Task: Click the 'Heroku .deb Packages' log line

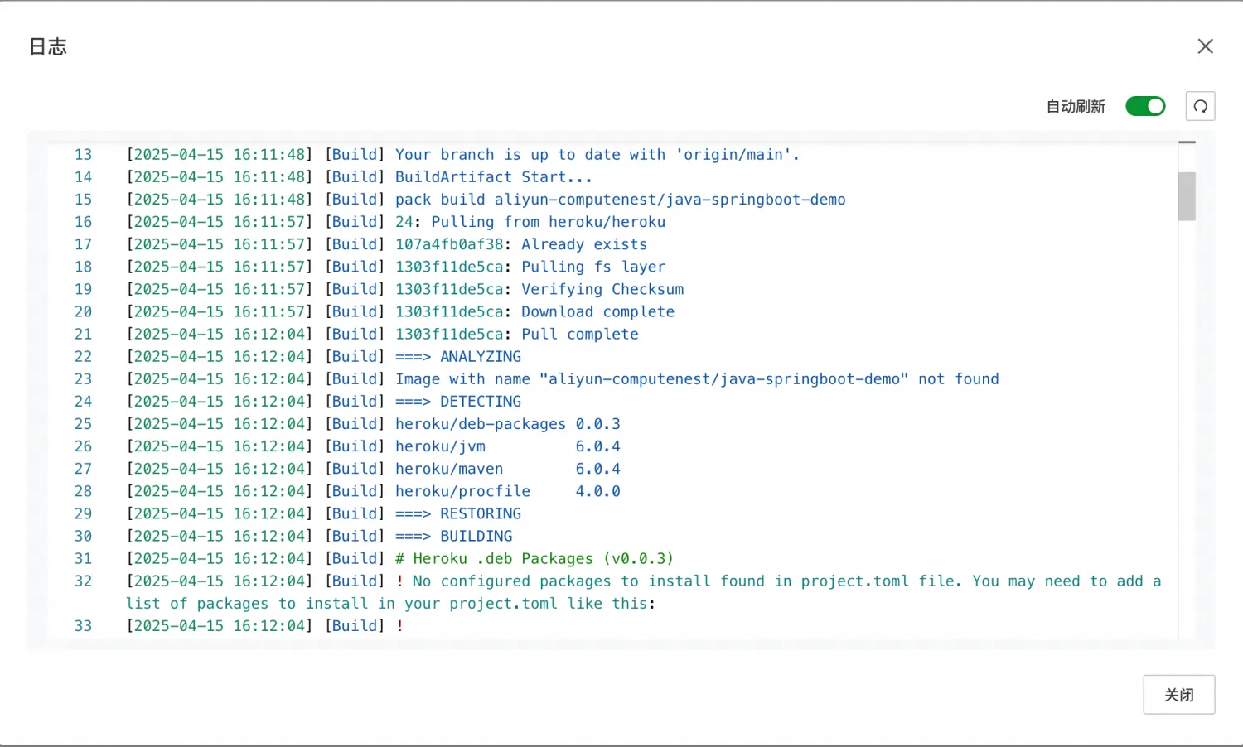Action: [534, 558]
